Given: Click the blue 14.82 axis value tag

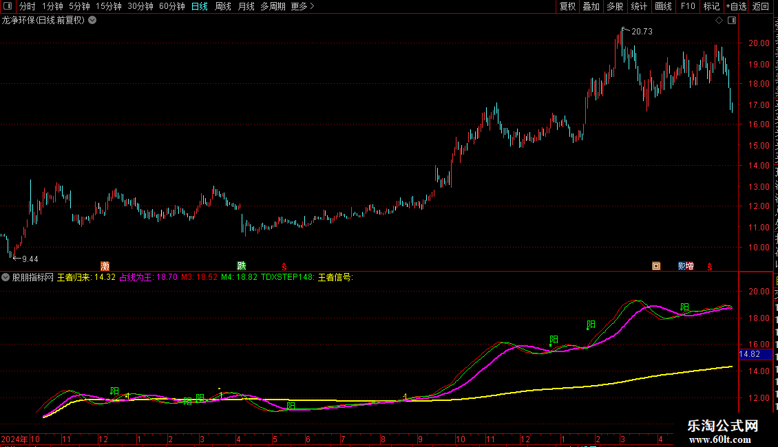Looking at the screenshot, I should pyautogui.click(x=755, y=354).
